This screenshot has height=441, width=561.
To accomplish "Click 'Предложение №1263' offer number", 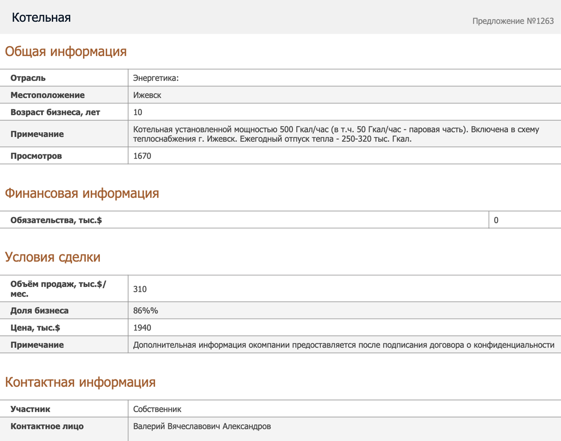I will 513,21.
